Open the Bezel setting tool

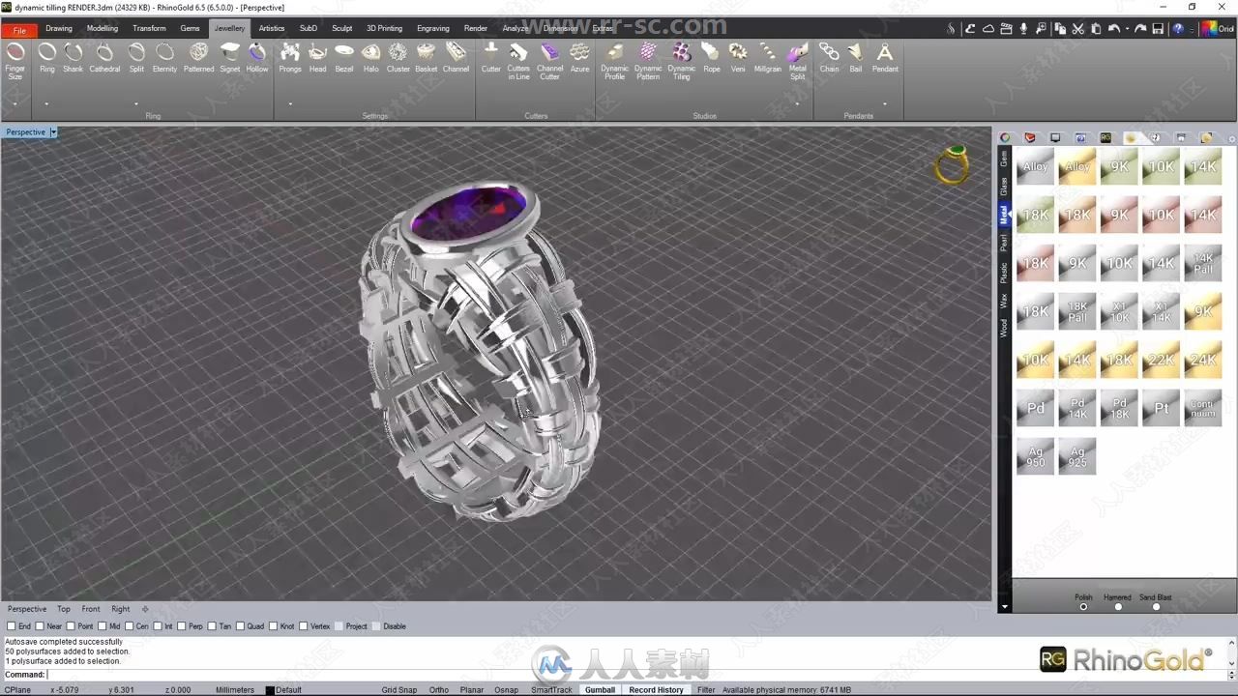344,58
